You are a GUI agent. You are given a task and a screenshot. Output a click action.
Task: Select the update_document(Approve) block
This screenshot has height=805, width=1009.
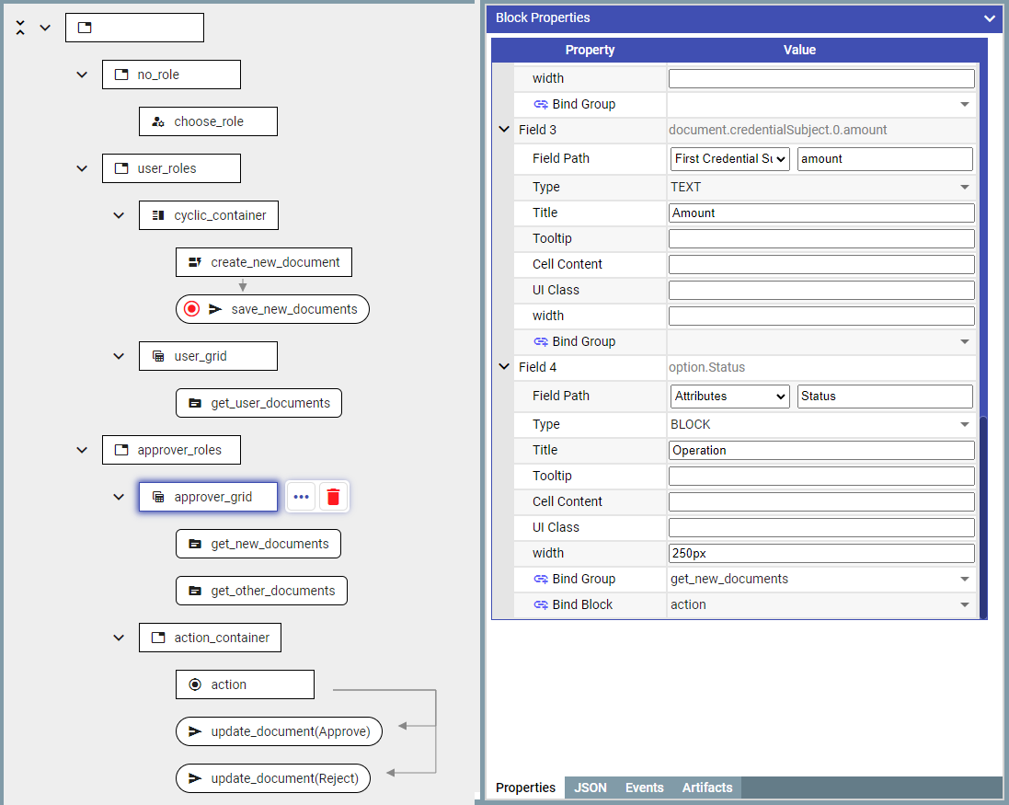pos(279,731)
